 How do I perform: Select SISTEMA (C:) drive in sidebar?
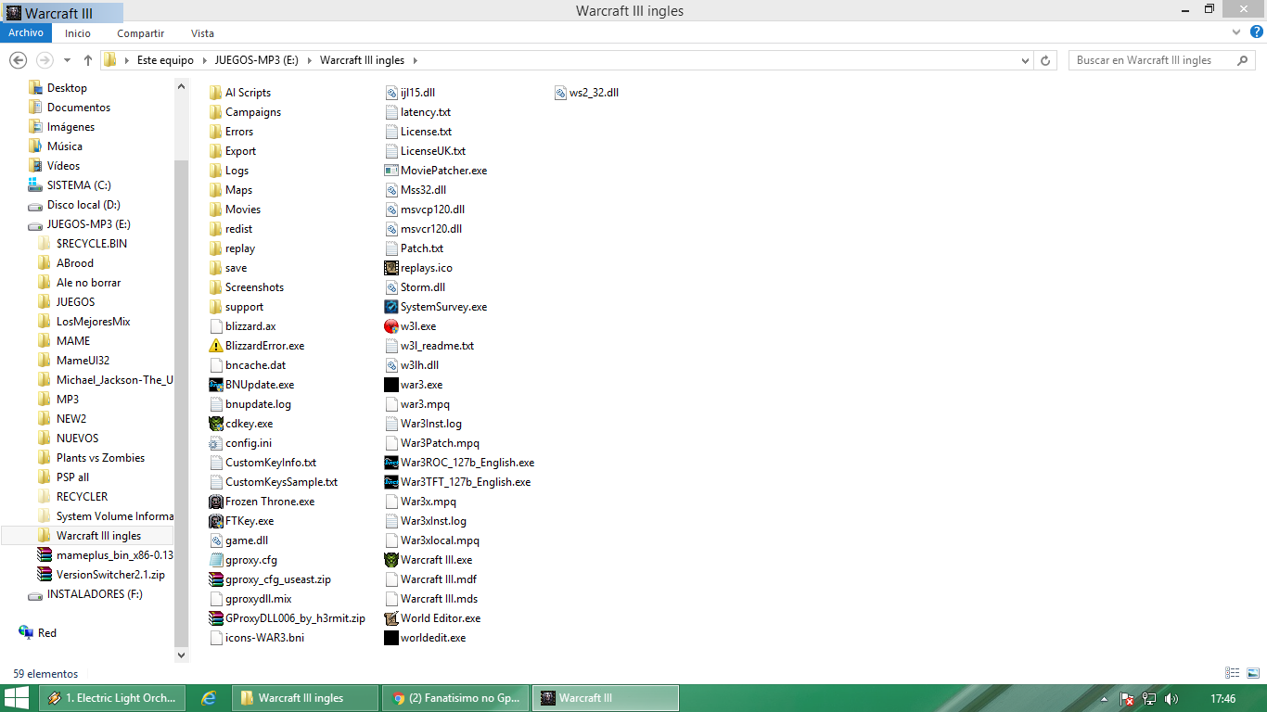point(79,185)
